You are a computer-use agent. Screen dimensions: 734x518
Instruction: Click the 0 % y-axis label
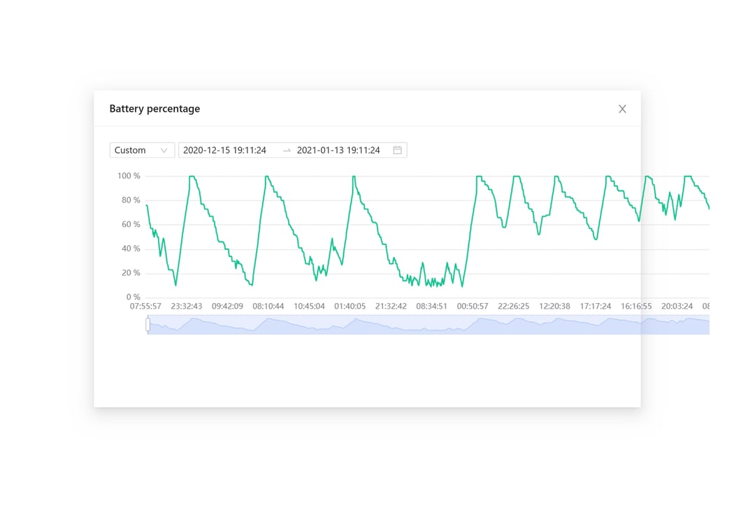point(133,297)
